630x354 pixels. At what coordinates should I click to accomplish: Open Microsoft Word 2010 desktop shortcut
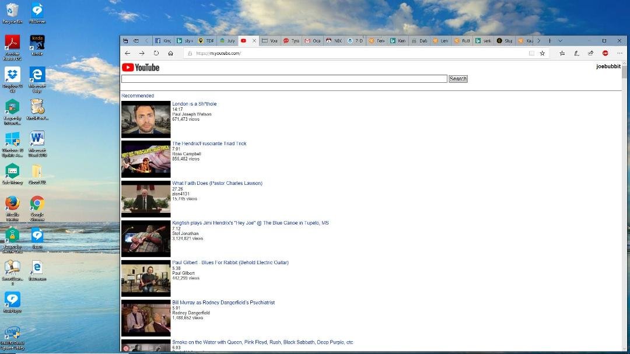click(37, 143)
